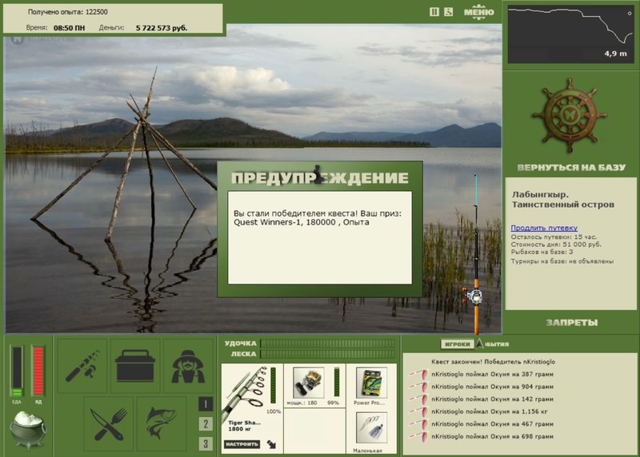Switch to the События tab

click(496, 344)
